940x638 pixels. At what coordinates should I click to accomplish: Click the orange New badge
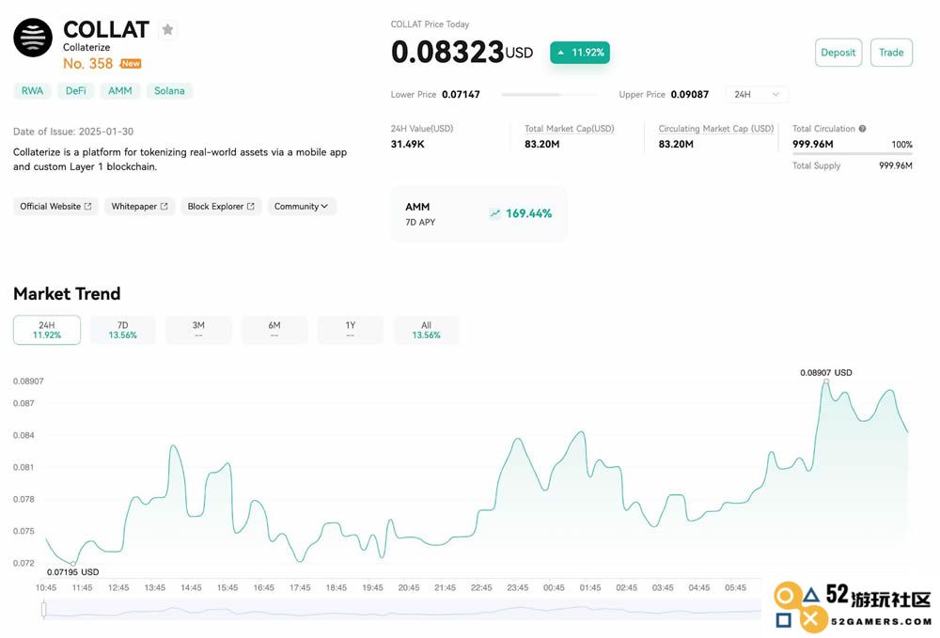pyautogui.click(x=131, y=64)
